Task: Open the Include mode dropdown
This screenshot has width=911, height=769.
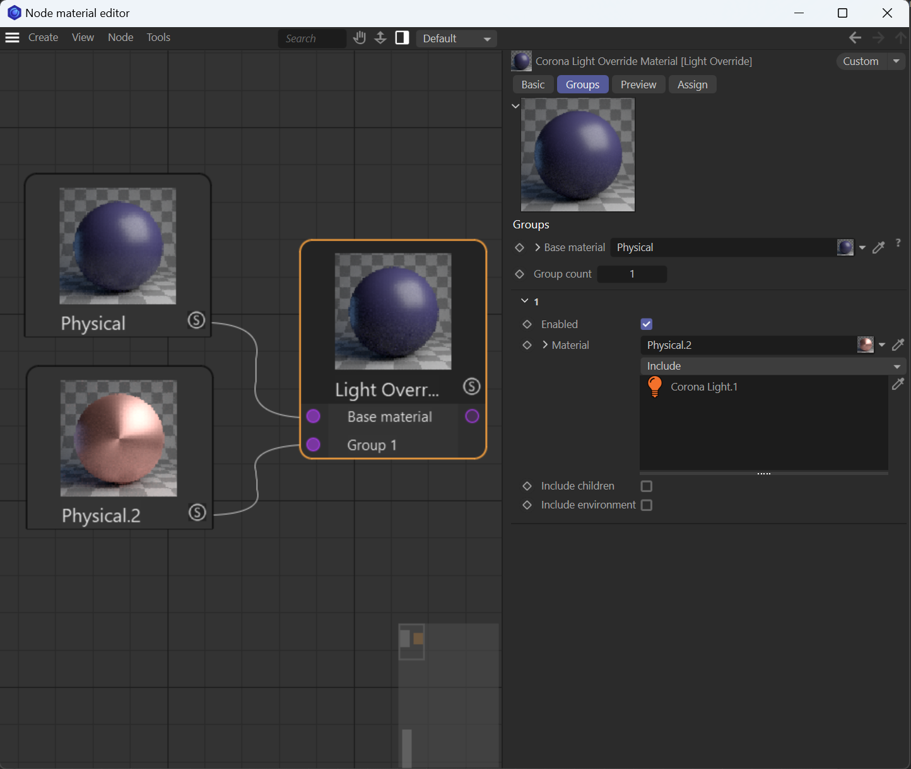Action: pyautogui.click(x=773, y=366)
